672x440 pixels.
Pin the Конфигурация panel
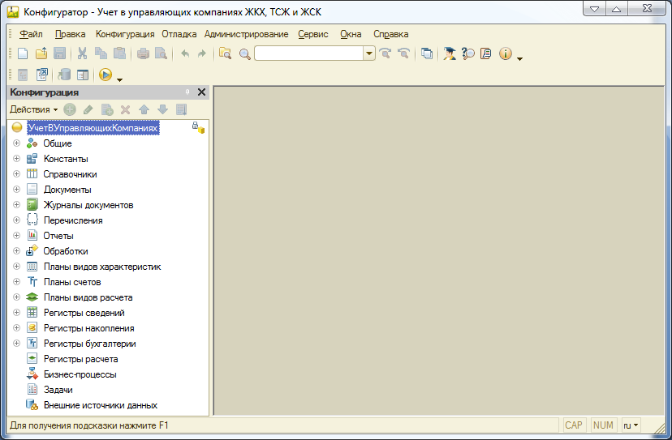tap(187, 92)
